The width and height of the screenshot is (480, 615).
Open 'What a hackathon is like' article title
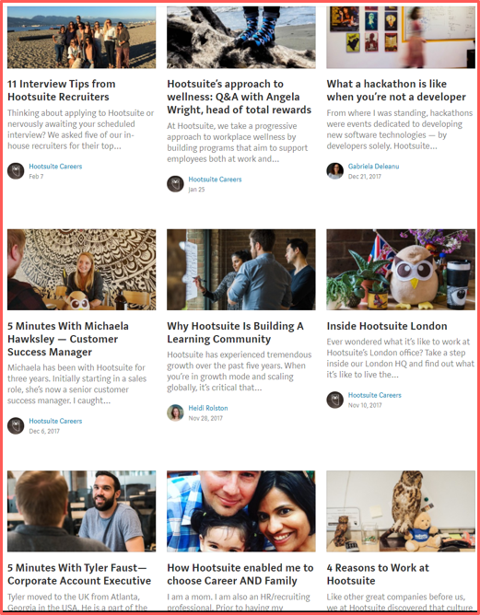coord(396,90)
